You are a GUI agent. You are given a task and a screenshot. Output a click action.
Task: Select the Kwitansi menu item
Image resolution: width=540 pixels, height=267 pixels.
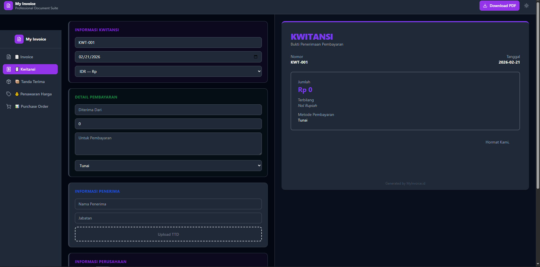point(30,69)
